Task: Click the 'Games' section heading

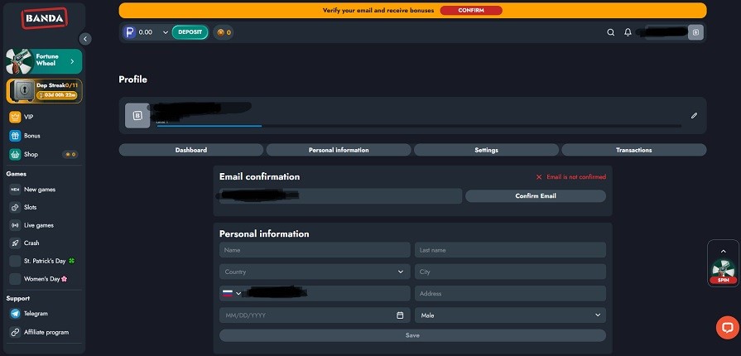Action: point(16,174)
